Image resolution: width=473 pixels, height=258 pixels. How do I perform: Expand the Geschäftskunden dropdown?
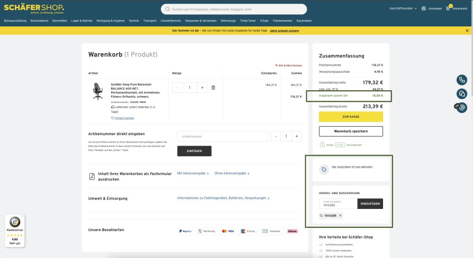pos(403,8)
